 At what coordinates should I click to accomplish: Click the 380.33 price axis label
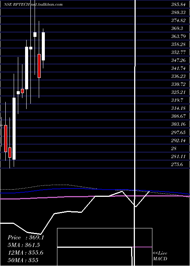coord(178,13)
